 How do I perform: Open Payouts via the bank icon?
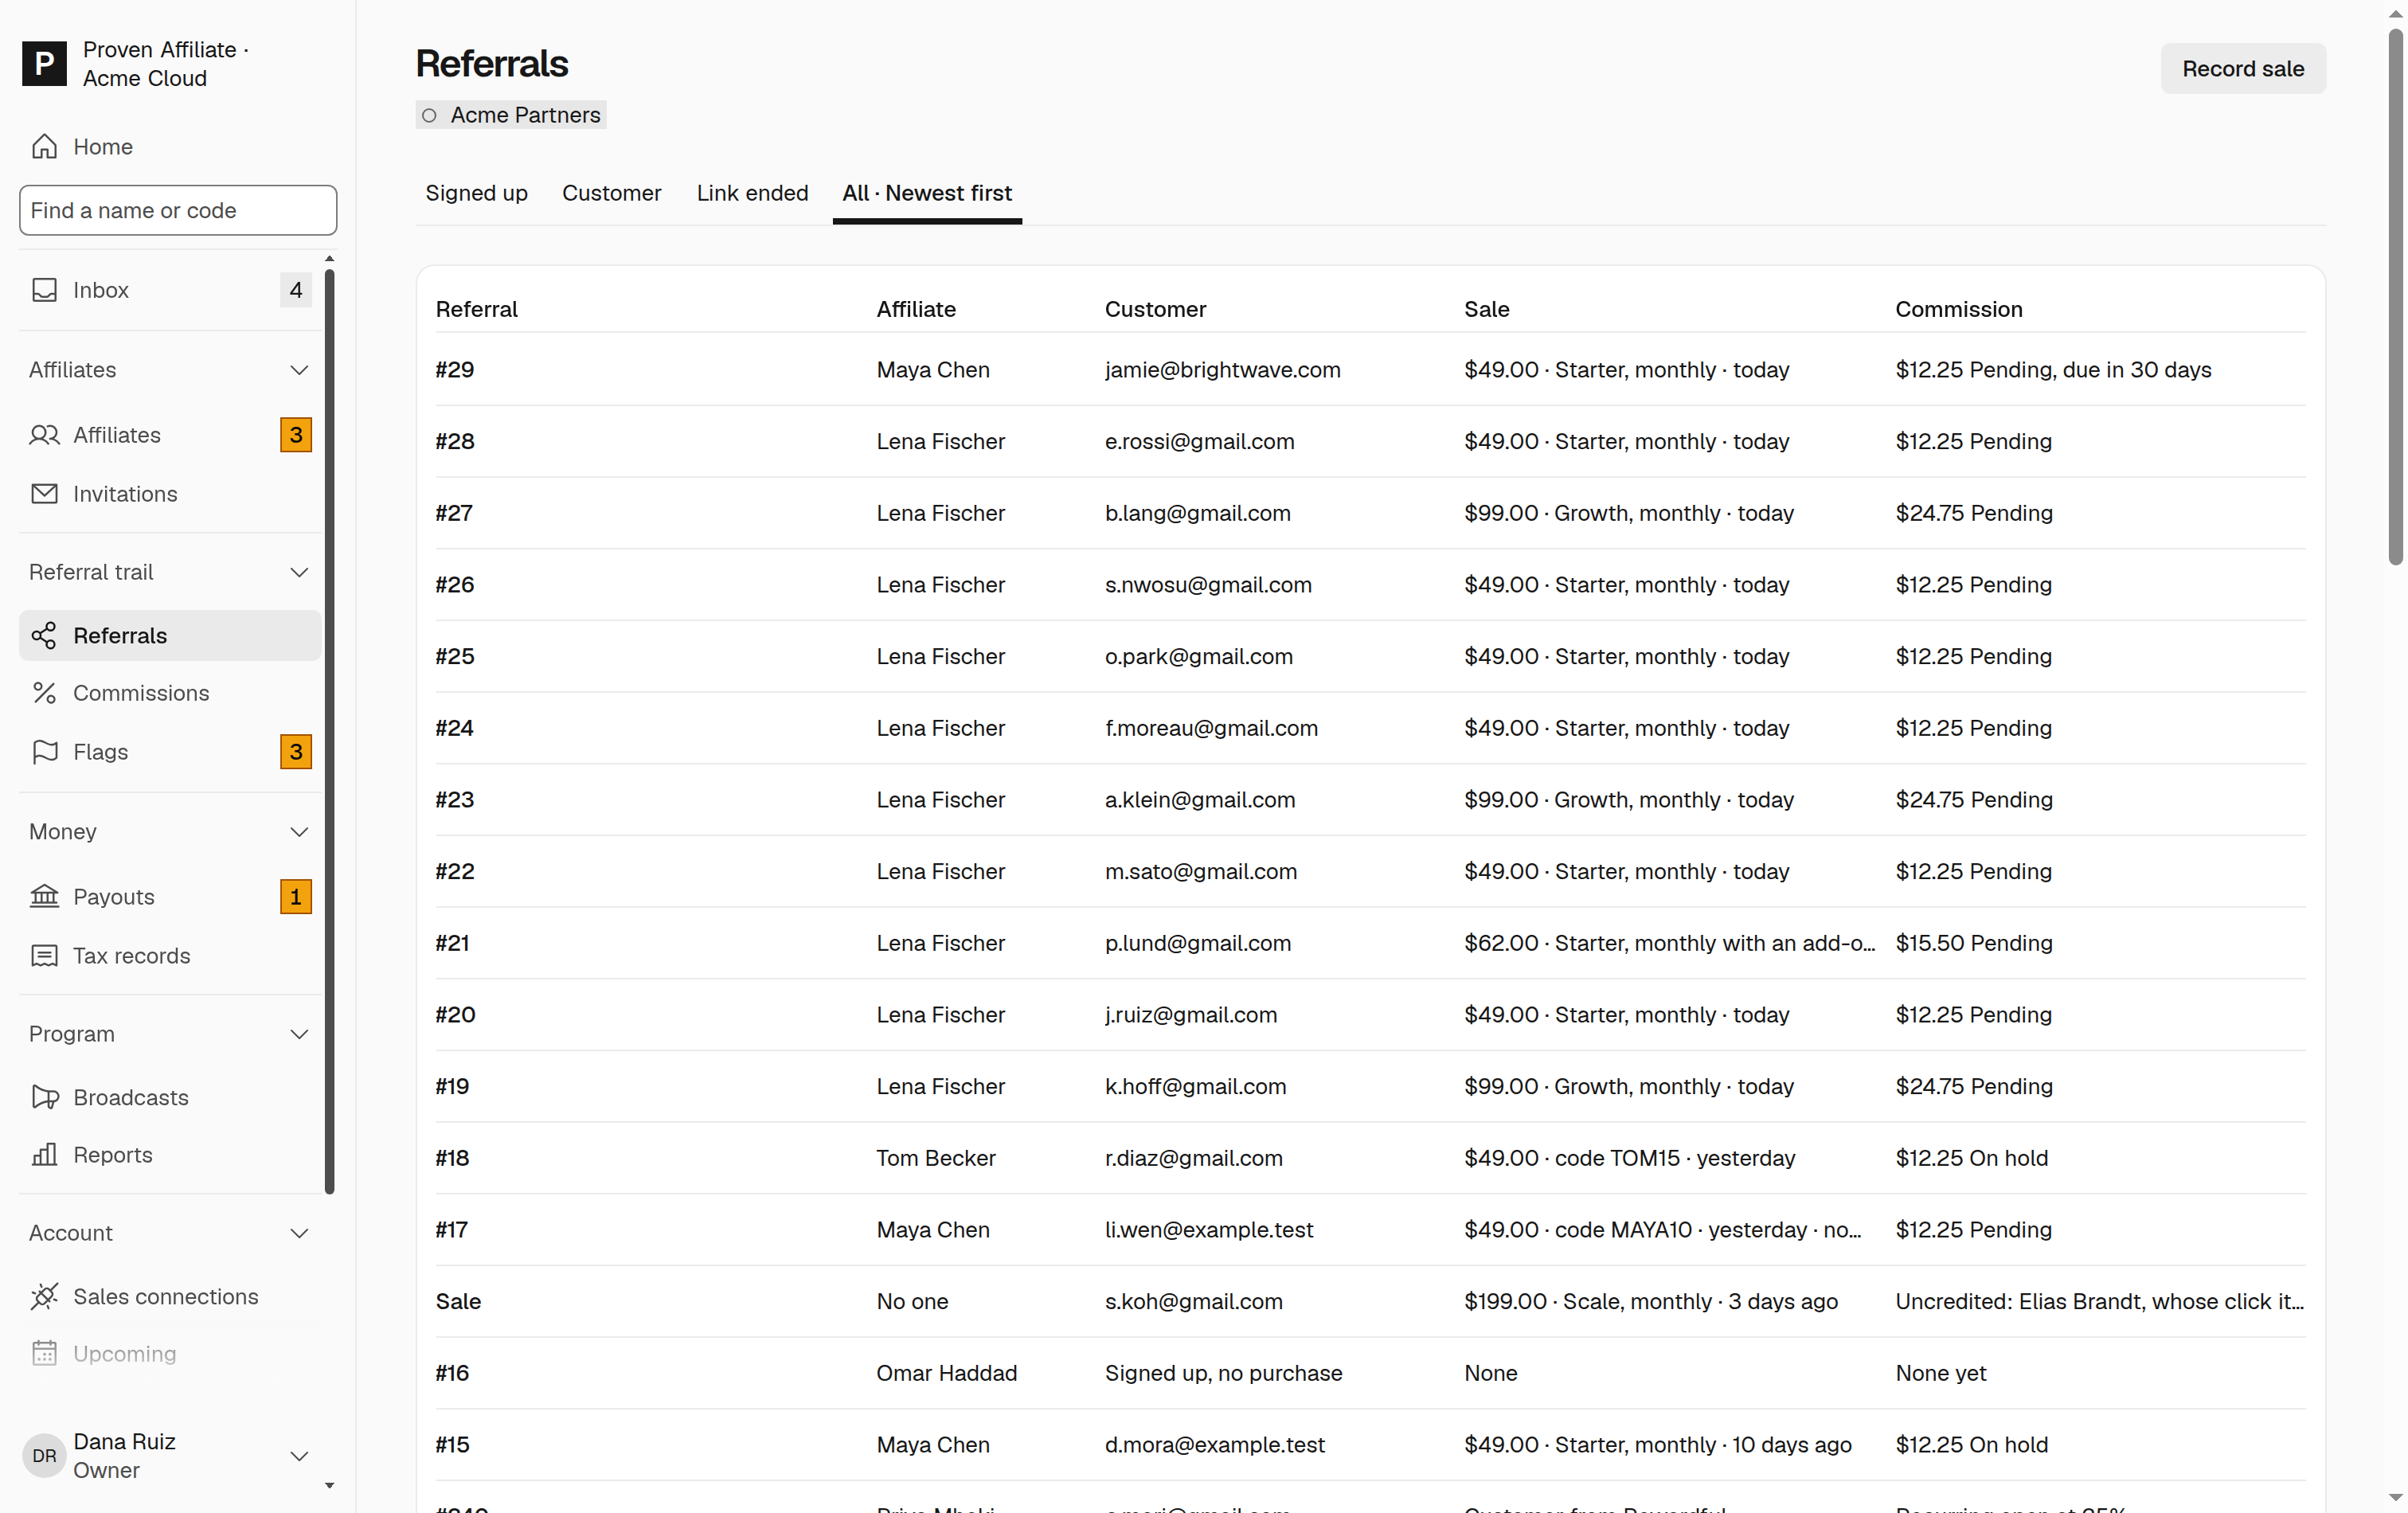(44, 897)
